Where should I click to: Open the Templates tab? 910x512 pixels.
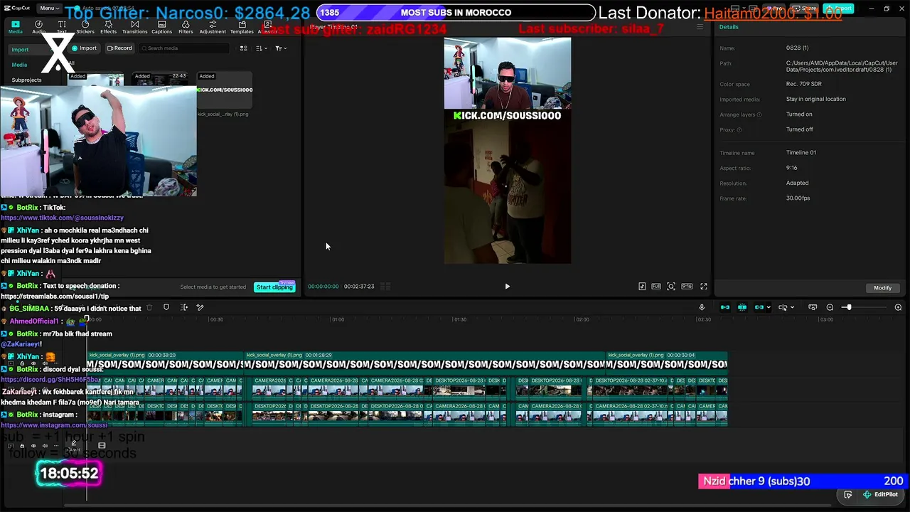click(242, 27)
